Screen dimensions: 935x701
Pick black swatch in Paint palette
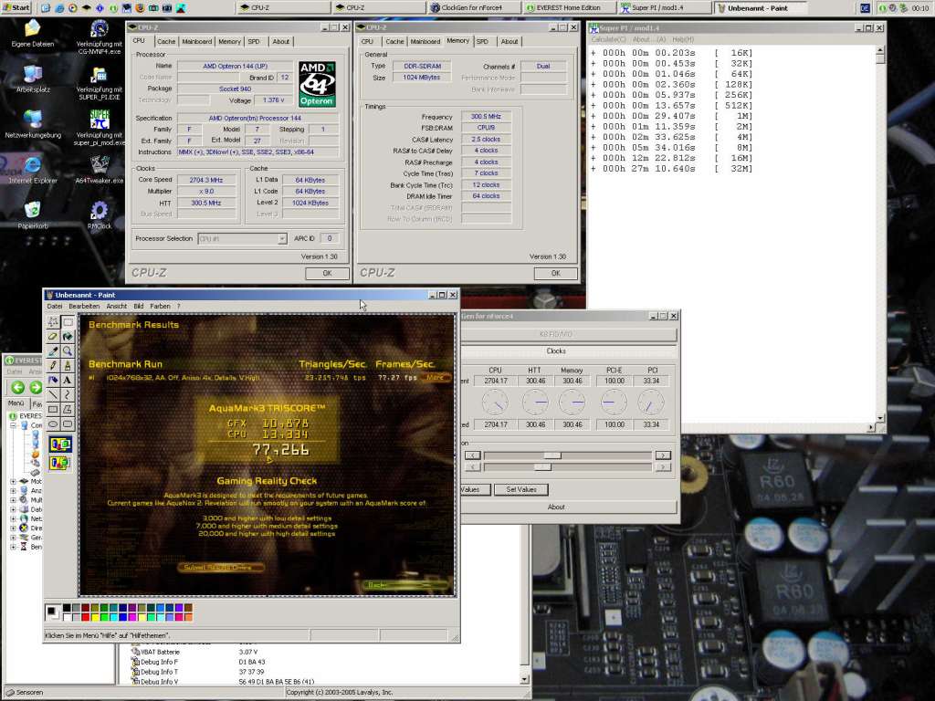click(x=67, y=608)
